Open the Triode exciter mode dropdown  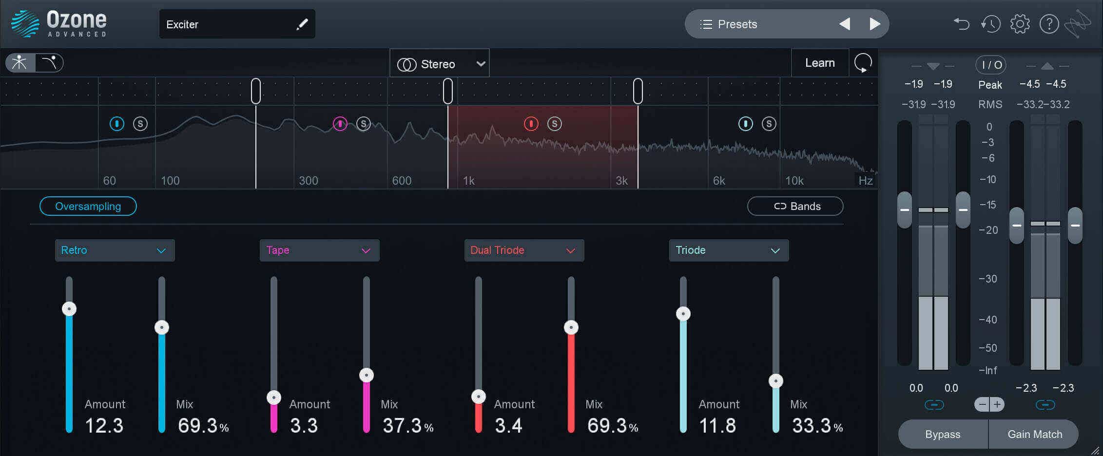pos(729,250)
